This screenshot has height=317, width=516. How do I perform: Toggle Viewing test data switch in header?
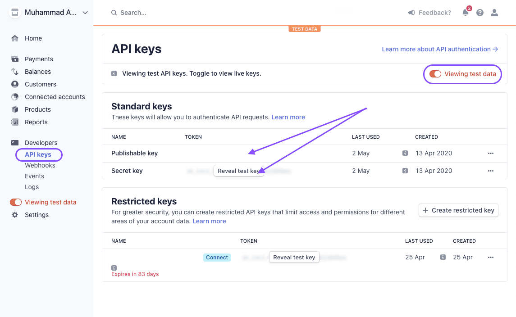pos(435,74)
